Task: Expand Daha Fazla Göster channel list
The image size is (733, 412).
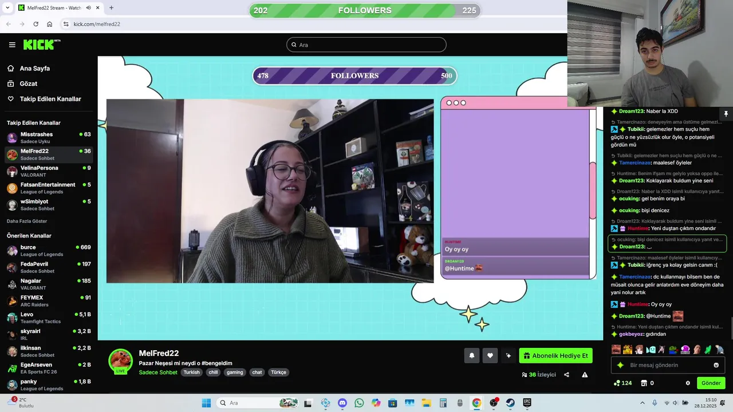Action: click(x=27, y=221)
